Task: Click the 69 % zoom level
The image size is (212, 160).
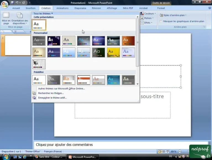Action: [174, 151]
